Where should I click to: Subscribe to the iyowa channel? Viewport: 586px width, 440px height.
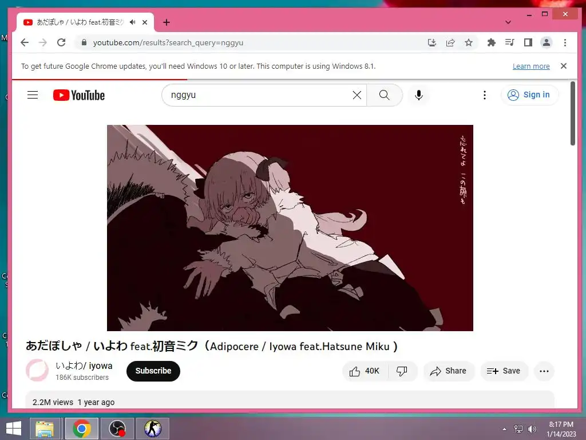point(153,371)
